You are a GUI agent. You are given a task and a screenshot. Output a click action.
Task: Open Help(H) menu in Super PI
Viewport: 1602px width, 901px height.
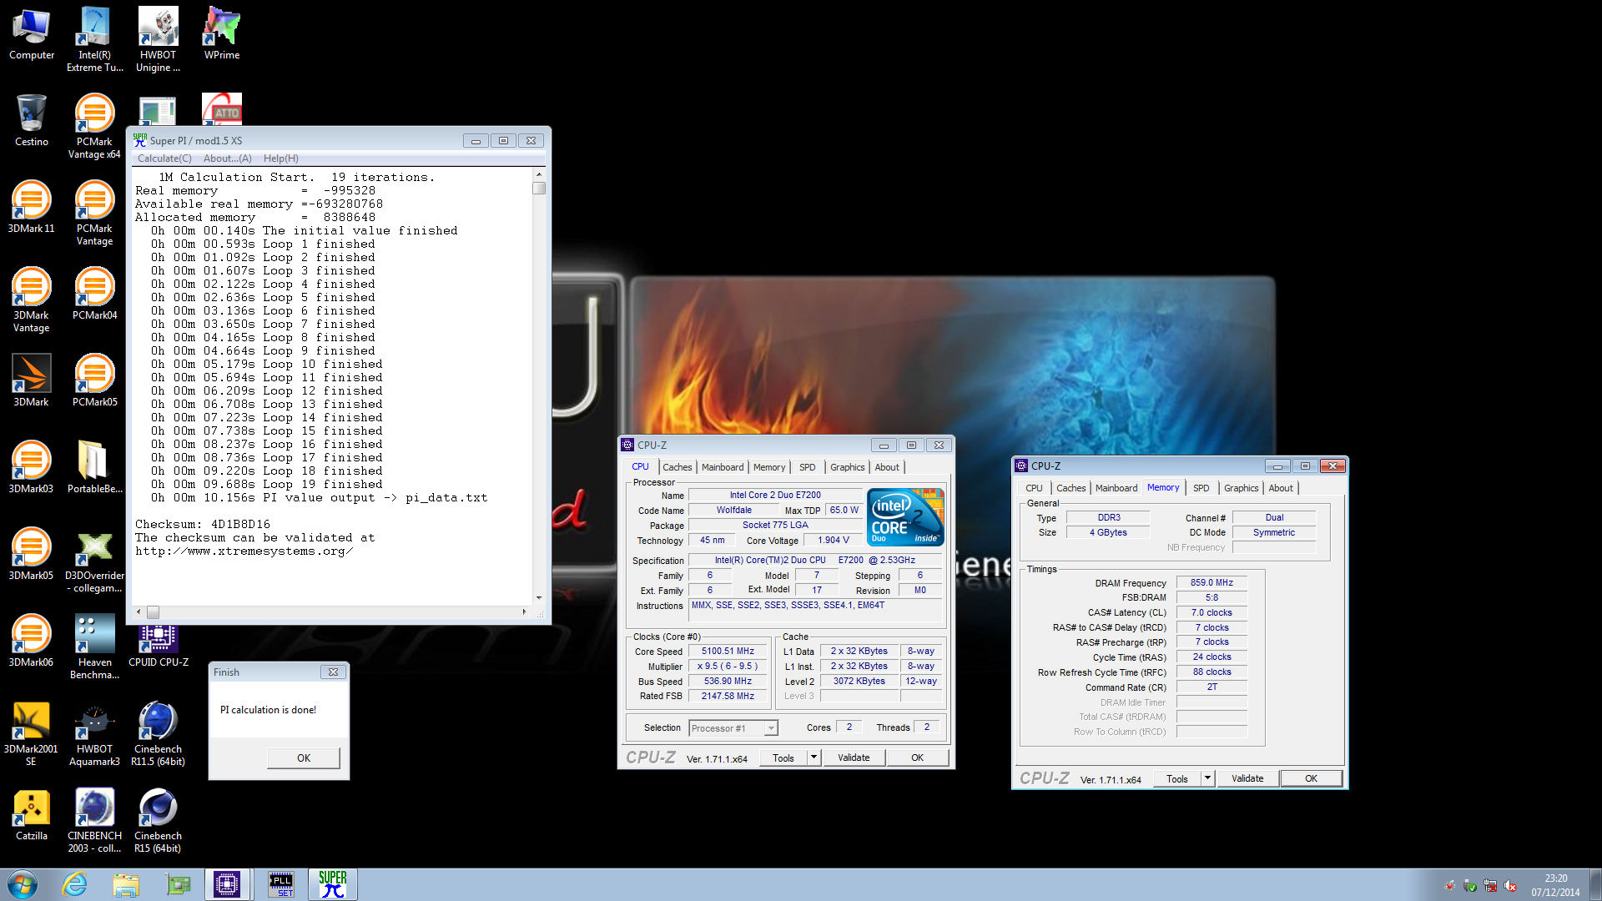click(280, 159)
